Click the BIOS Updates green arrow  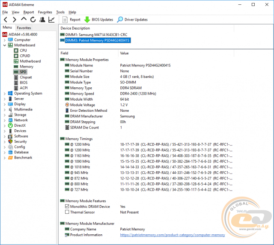tap(87, 20)
